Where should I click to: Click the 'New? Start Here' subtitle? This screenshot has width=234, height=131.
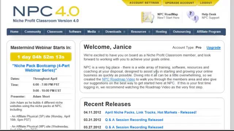(x=168, y=18)
